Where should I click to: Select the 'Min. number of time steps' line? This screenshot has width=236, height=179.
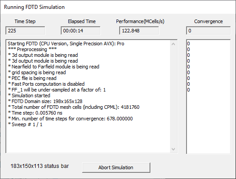coord(70,119)
